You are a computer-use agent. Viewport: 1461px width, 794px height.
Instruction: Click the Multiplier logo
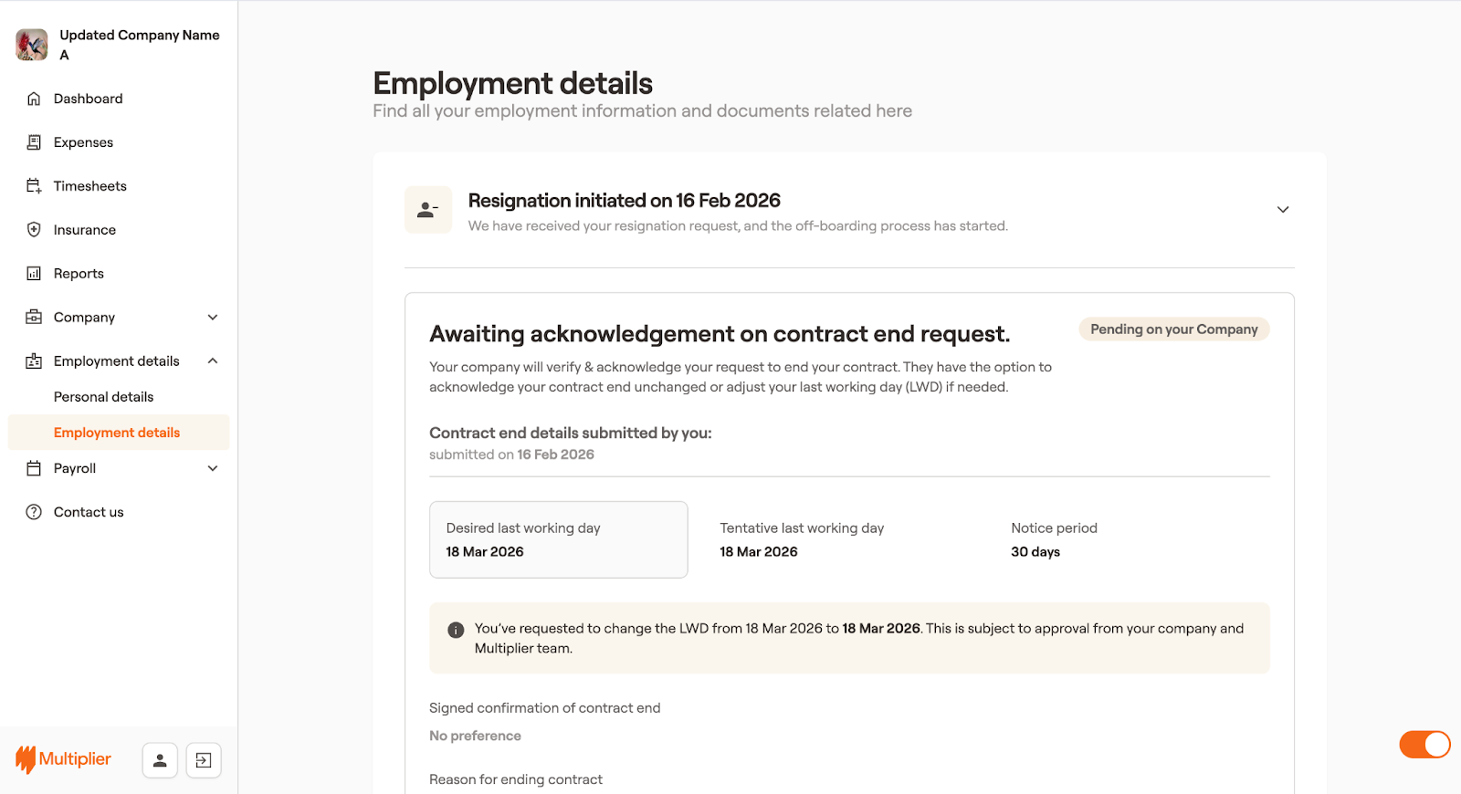64,759
